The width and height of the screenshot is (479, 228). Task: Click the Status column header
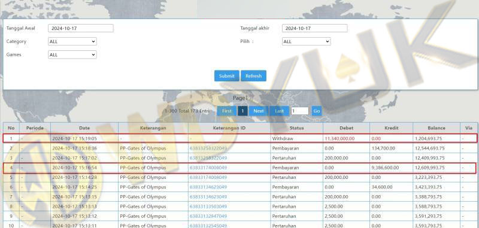point(296,128)
